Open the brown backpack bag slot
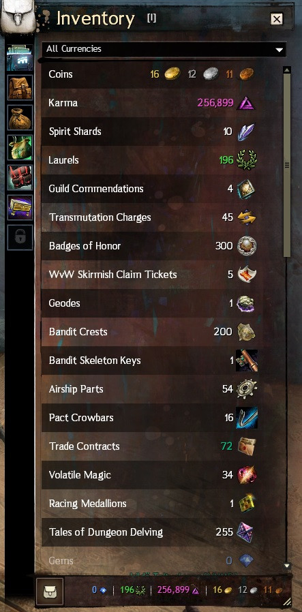 pos(20,87)
